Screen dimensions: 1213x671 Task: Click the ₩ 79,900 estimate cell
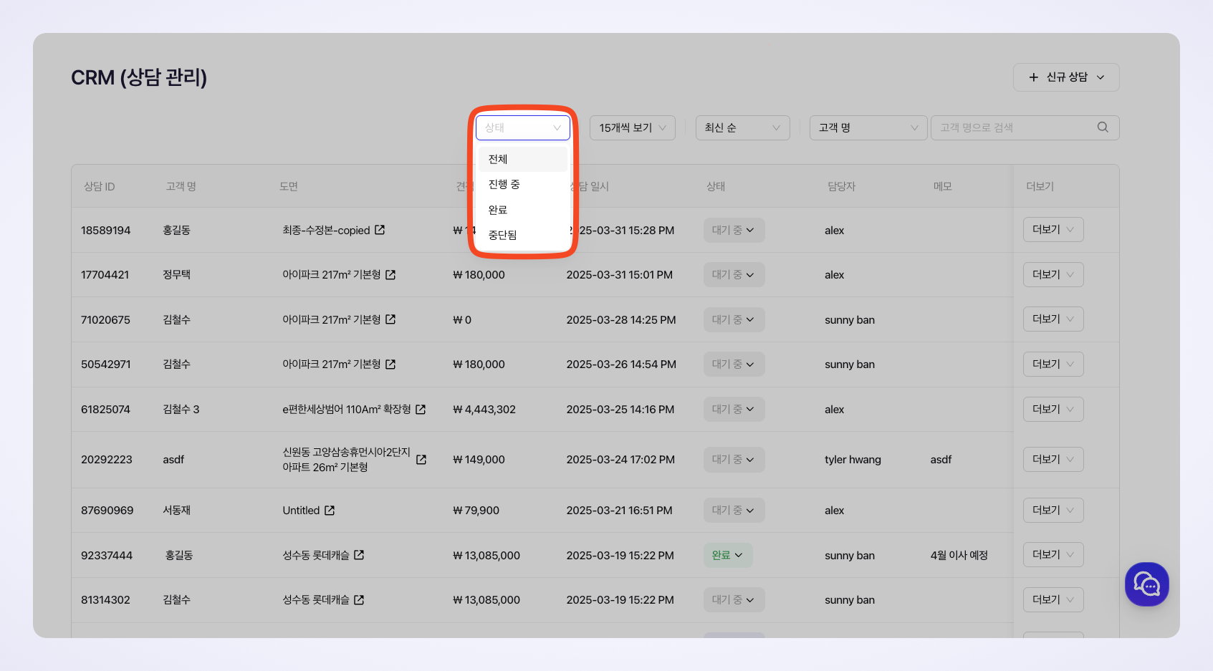tap(476, 511)
